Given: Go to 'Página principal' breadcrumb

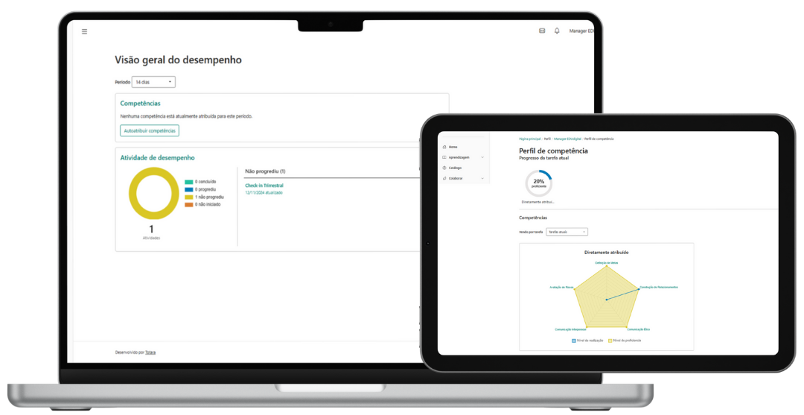Looking at the screenshot, I should 530,139.
